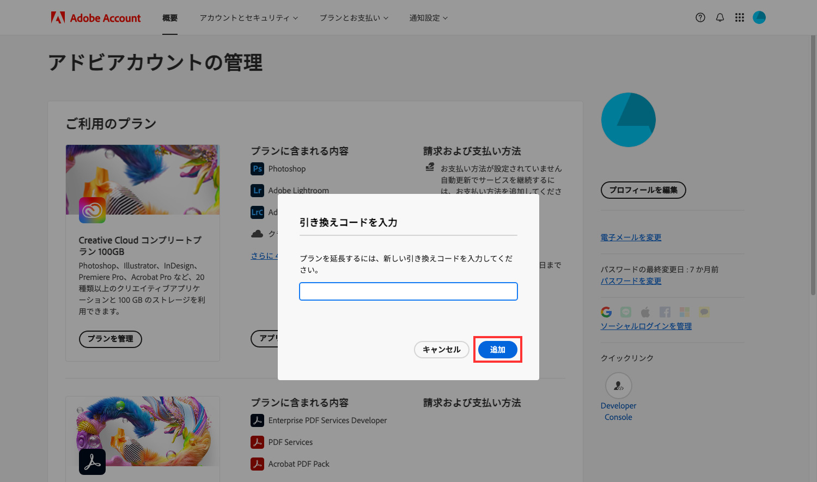Open the apps grid icon
Viewport: 817px width, 482px height.
coord(740,17)
